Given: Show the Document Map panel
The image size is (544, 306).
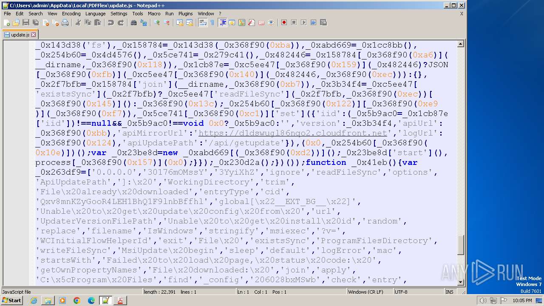Looking at the screenshot, I should tap(241, 23).
